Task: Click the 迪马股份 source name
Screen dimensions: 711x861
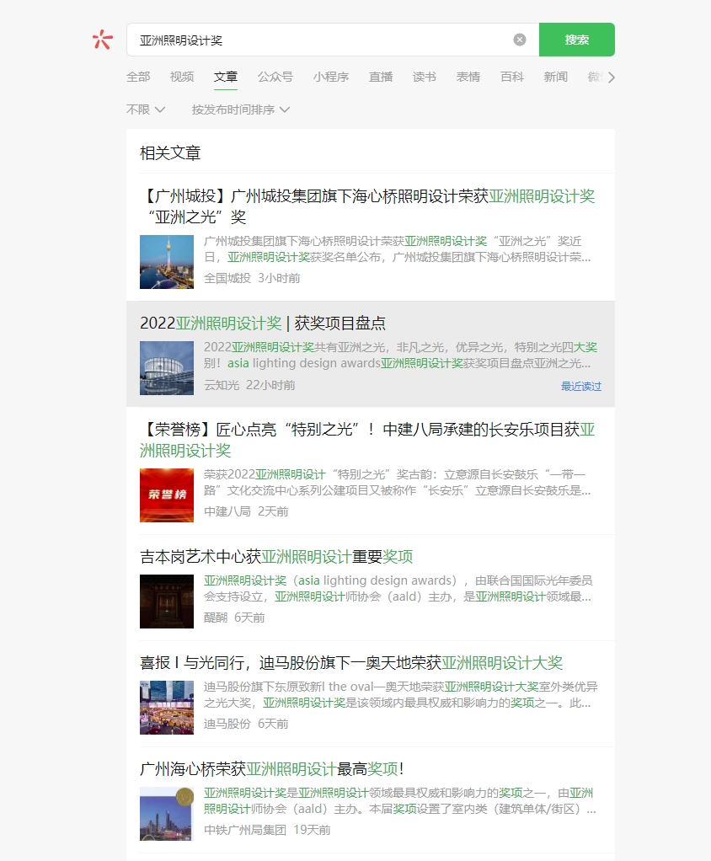Action: [227, 724]
